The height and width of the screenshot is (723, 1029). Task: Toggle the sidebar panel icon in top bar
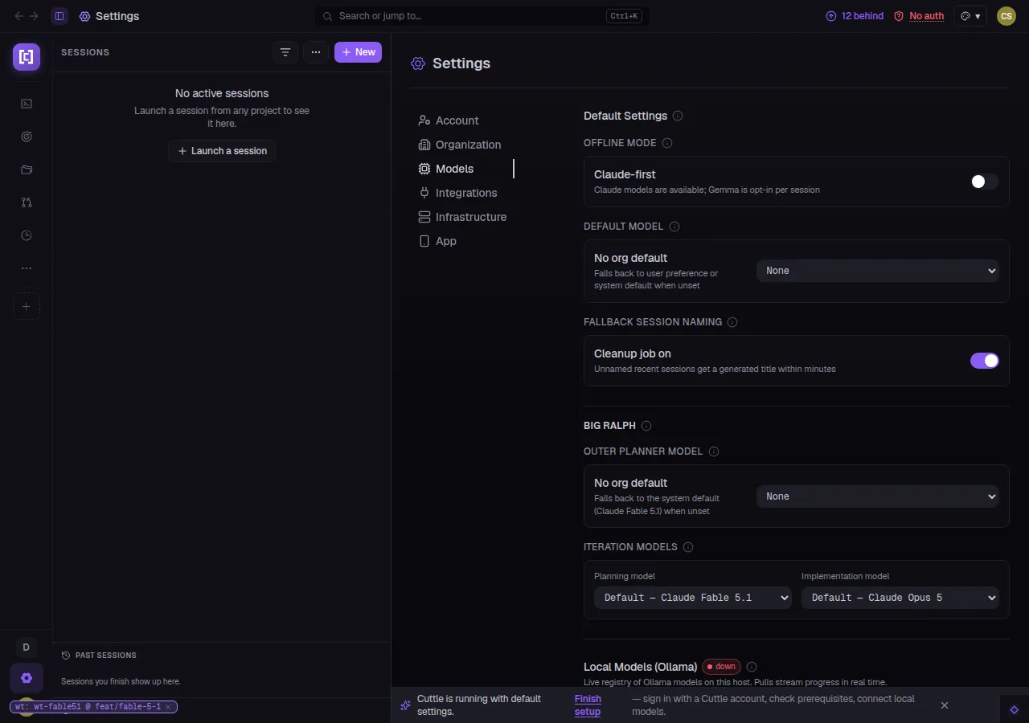click(x=59, y=16)
